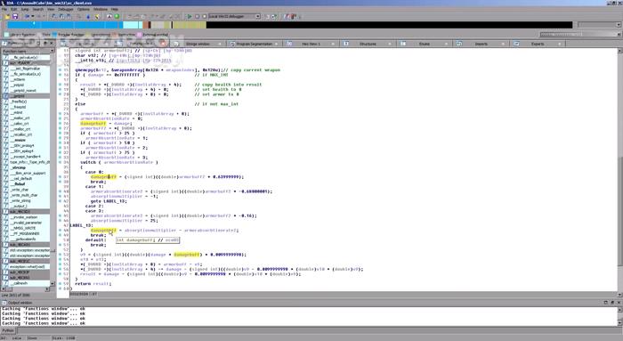Close the Exports tab
This screenshot has height=341, width=623.
[560, 44]
